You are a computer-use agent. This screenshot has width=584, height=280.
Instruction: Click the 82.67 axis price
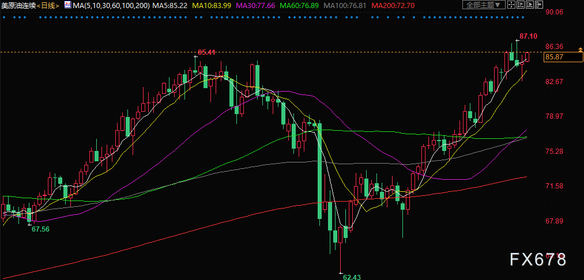click(554, 82)
